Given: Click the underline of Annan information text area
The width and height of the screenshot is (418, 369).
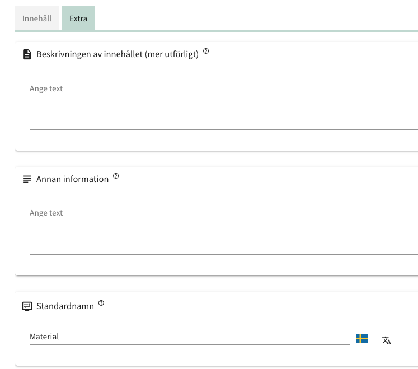Looking at the screenshot, I should coord(224,254).
